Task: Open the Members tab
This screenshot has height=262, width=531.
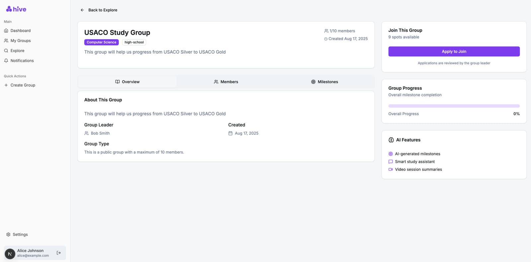Action: 226,82
